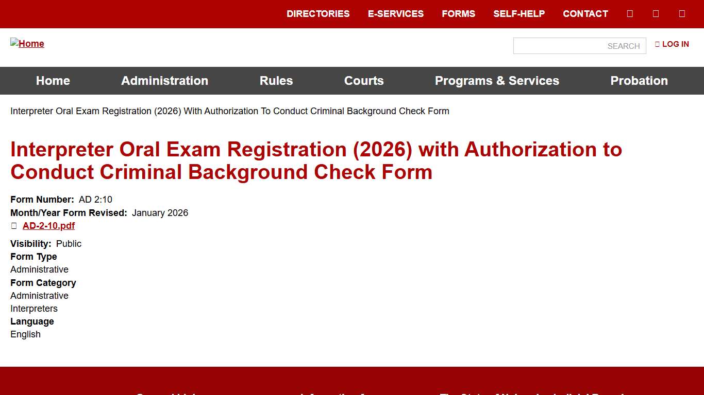This screenshot has height=395, width=704.
Task: Select the Probation menu item
Action: (639, 81)
